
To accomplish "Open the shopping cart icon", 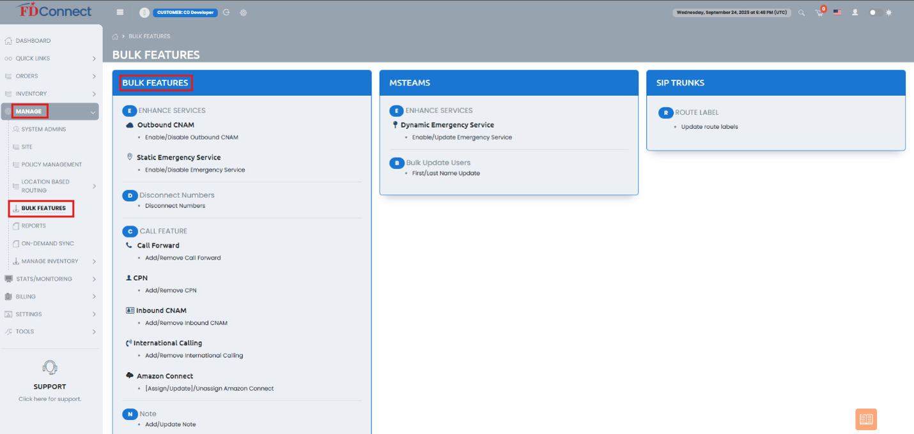I will tap(819, 12).
